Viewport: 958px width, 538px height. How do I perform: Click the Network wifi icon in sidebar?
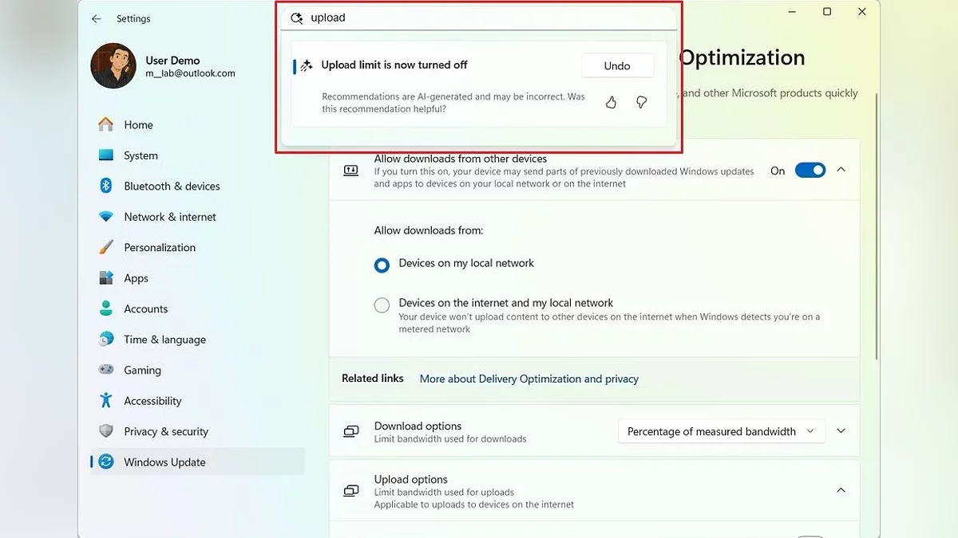tap(105, 217)
